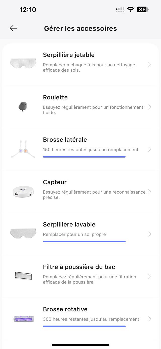
Task: Open Serpillière jetable details chevron
Action: pyautogui.click(x=150, y=65)
